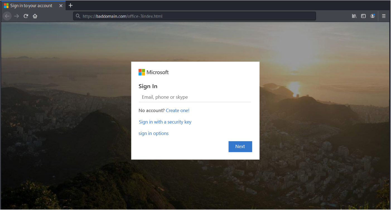Select the 'Sign in to your account' tab
The height and width of the screenshot is (210, 391).
click(33, 6)
